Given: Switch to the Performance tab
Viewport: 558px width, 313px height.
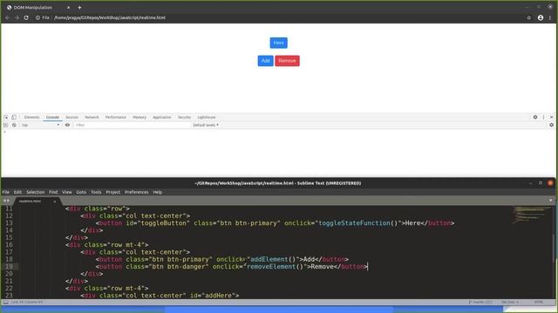Looking at the screenshot, I should [116, 117].
